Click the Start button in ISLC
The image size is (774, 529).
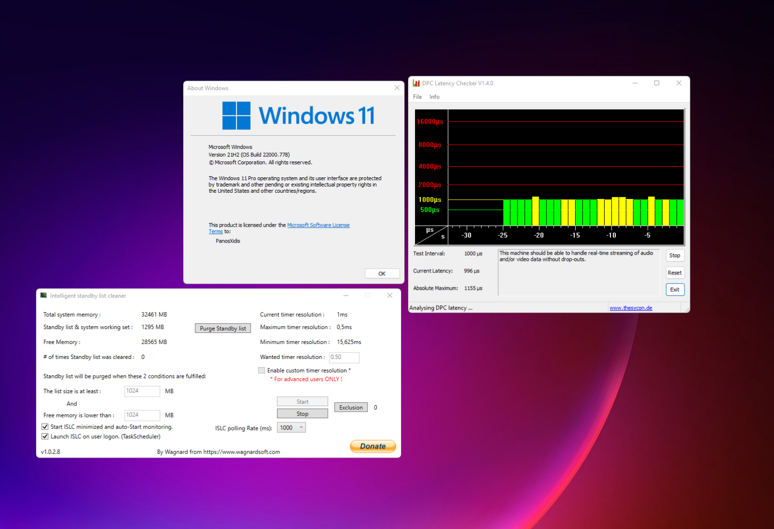point(302,402)
